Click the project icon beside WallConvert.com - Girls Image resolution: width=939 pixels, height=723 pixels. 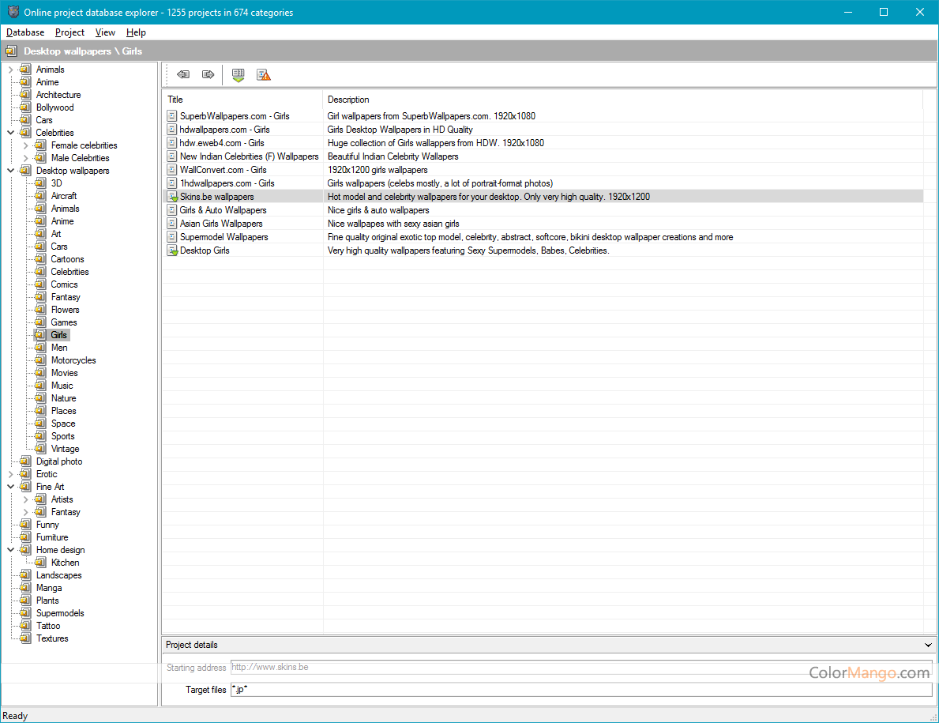tap(172, 170)
